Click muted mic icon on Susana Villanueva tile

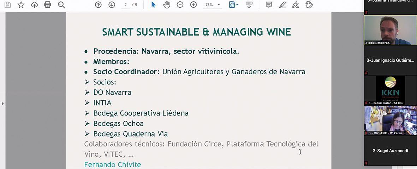click(367, 12)
